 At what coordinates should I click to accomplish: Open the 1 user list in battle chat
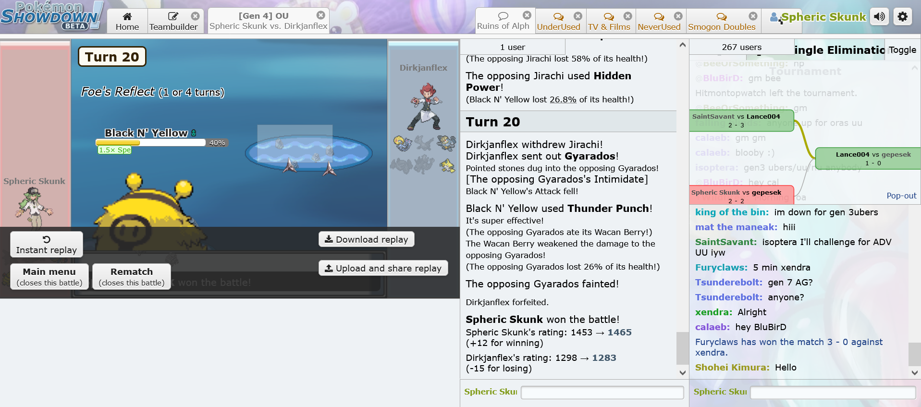coord(513,47)
